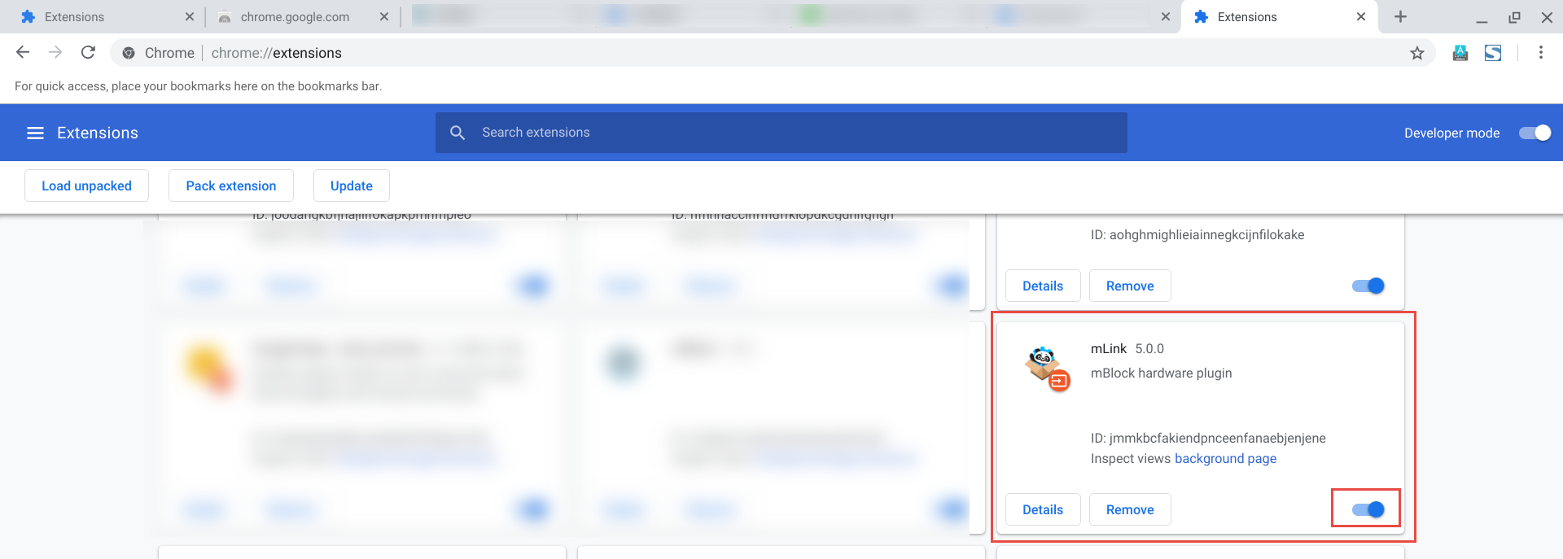Click the Pack extension button
Image resolution: width=1563 pixels, height=559 pixels.
pyautogui.click(x=231, y=186)
